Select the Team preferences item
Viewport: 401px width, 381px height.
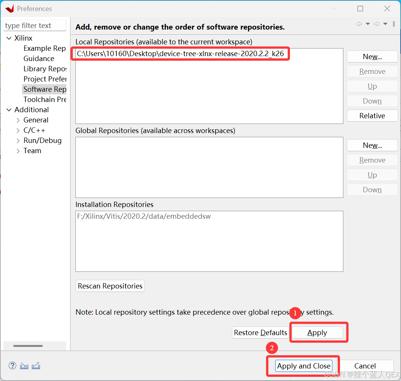(x=32, y=151)
